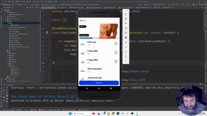Open Terminal tool window tab

(x=42, y=110)
